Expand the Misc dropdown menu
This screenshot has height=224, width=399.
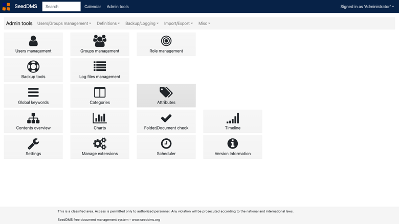point(204,23)
